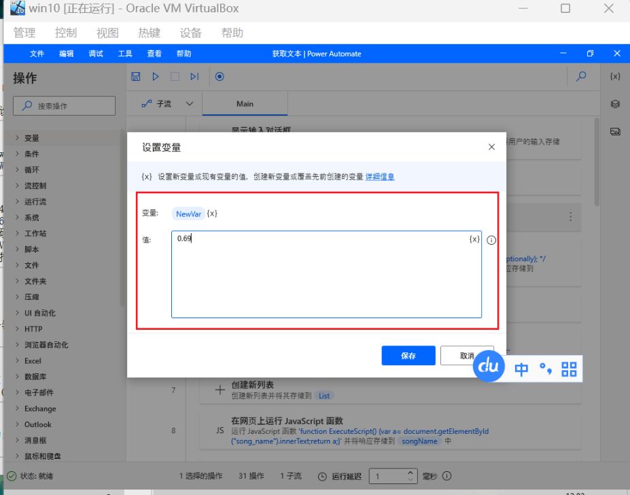This screenshot has width=630, height=495.
Task: Open the 详细信息 link
Action: point(380,177)
